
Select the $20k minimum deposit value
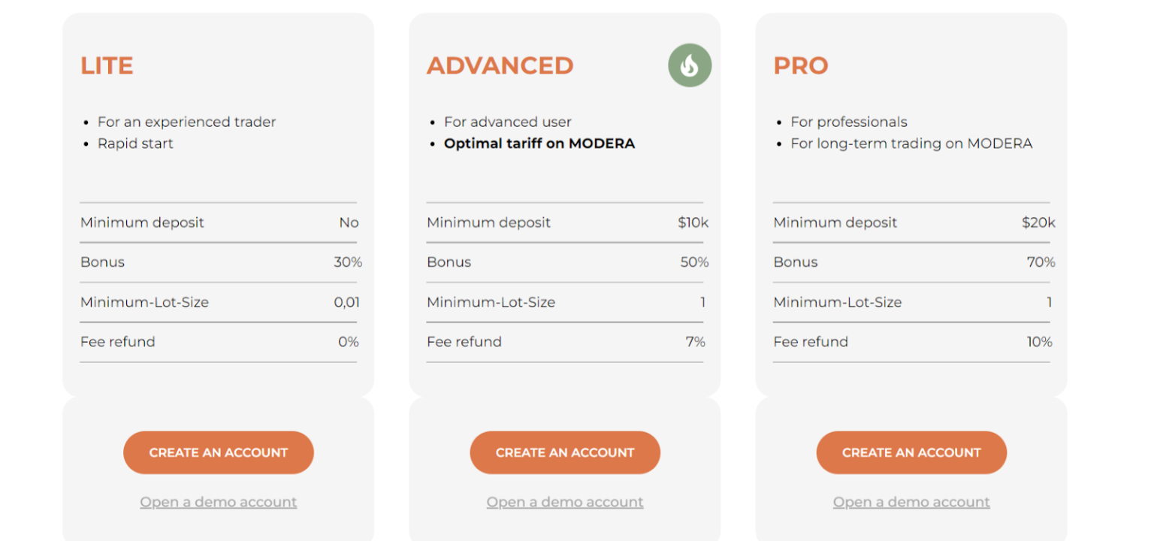pos(1038,222)
